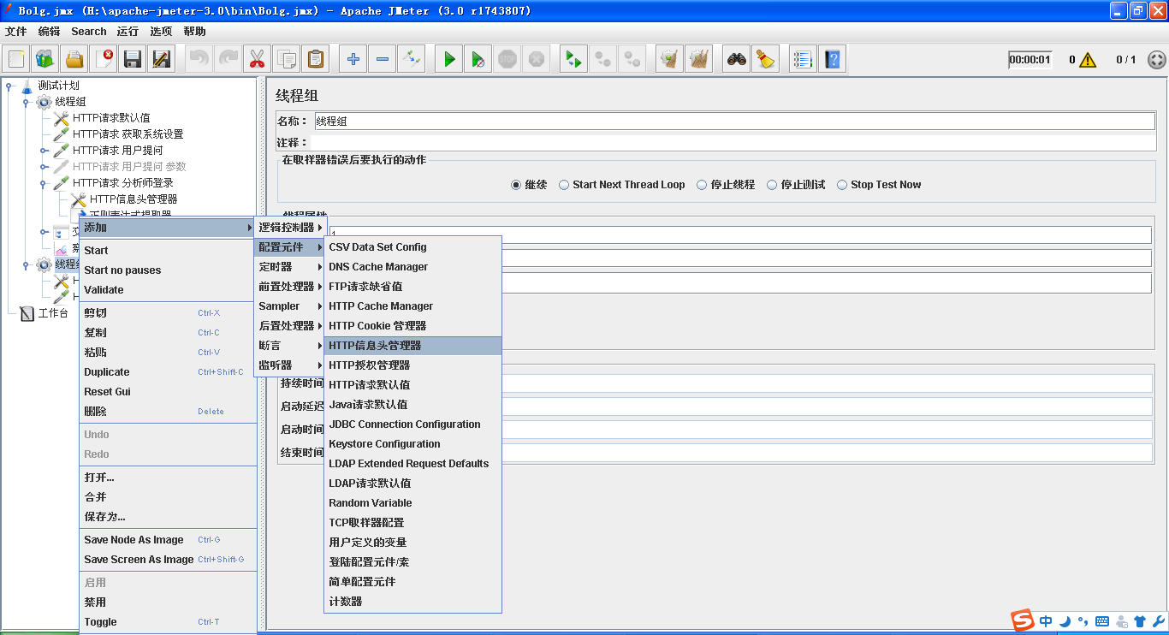
Task: Click the Clear All brooms icon
Action: click(699, 59)
